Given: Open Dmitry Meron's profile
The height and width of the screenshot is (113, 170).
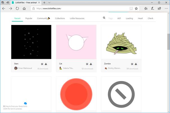Looking at the screenshot, I should point(114,68).
